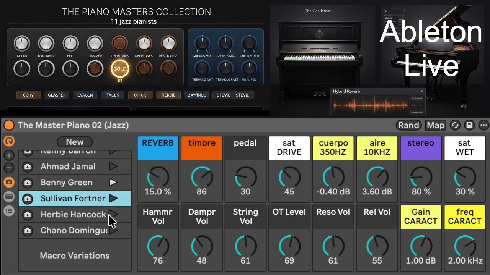Select the GLASPER preset tab

tap(57, 95)
